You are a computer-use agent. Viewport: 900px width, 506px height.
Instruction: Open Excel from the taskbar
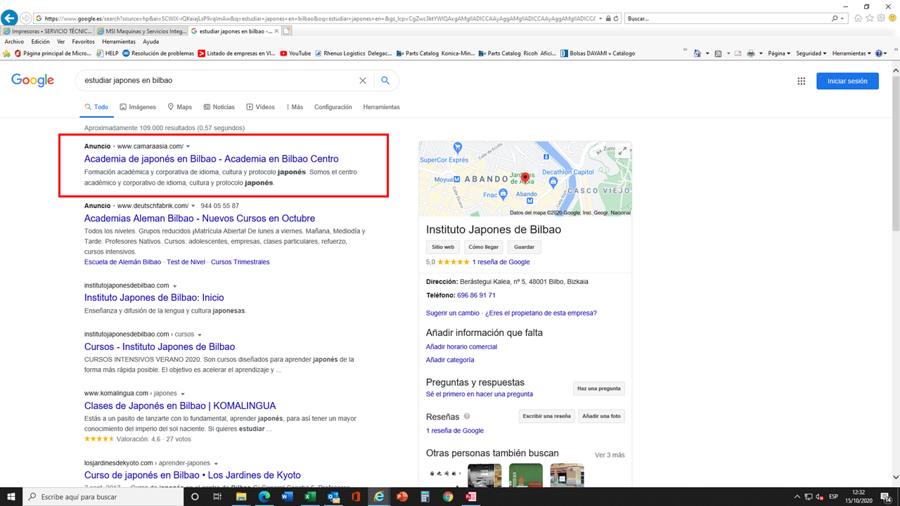[310, 497]
